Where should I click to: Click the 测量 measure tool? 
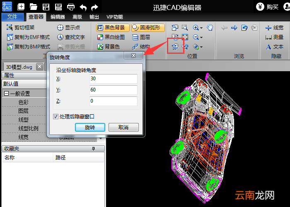tap(274, 37)
